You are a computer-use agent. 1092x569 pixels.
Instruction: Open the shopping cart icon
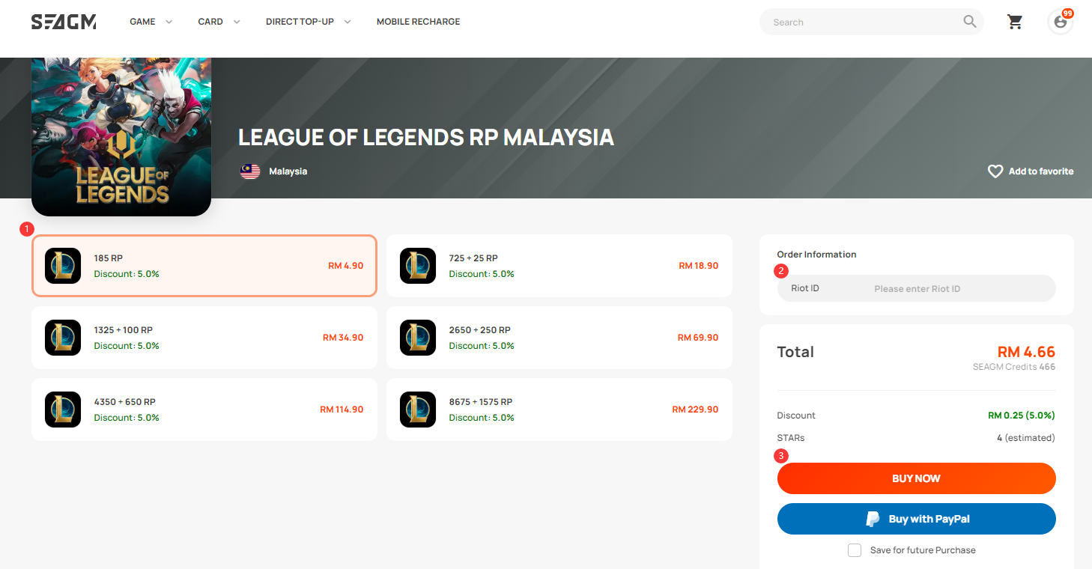click(x=1015, y=22)
